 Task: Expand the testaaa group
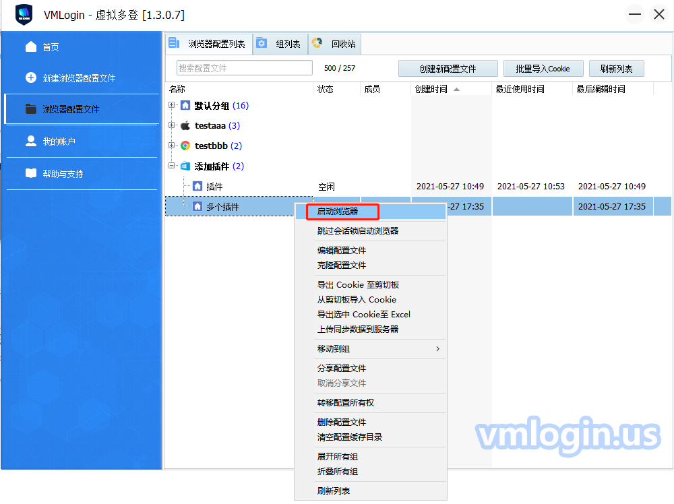point(172,126)
